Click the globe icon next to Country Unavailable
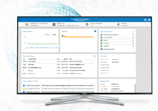 87,24
